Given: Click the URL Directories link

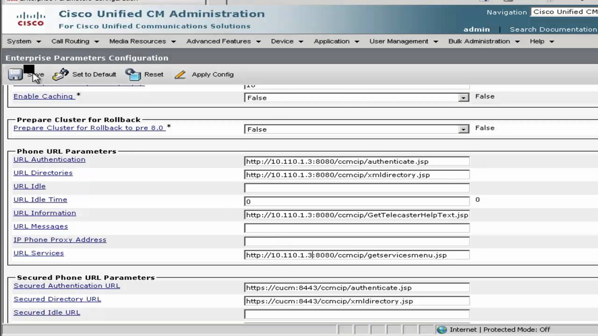Looking at the screenshot, I should [43, 173].
